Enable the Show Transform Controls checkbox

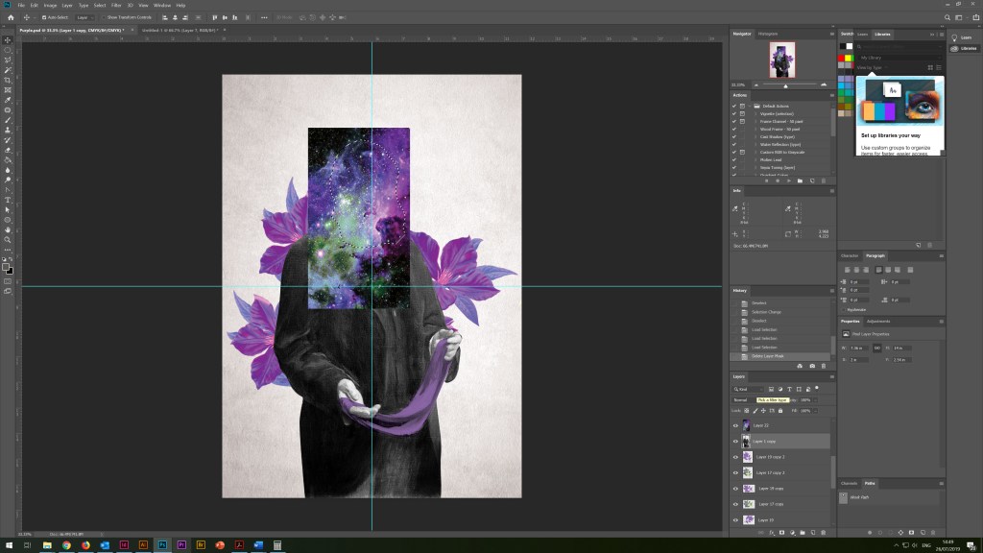click(x=102, y=17)
